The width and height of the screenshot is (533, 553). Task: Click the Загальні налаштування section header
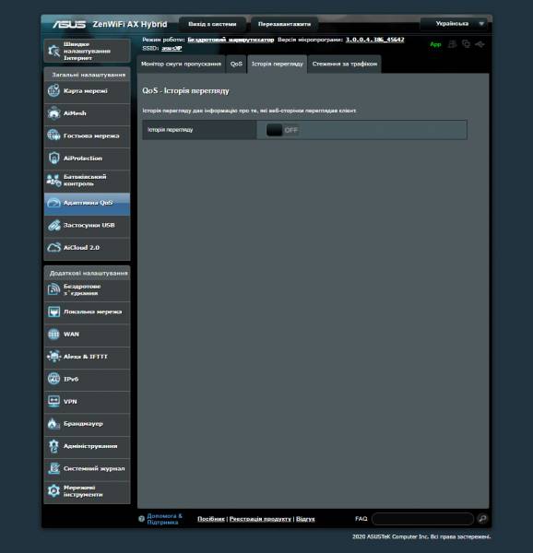pos(89,75)
